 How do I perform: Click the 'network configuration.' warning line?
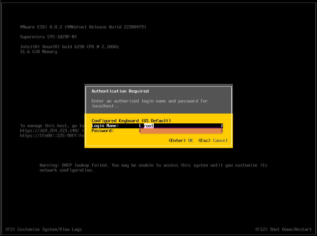67,170
